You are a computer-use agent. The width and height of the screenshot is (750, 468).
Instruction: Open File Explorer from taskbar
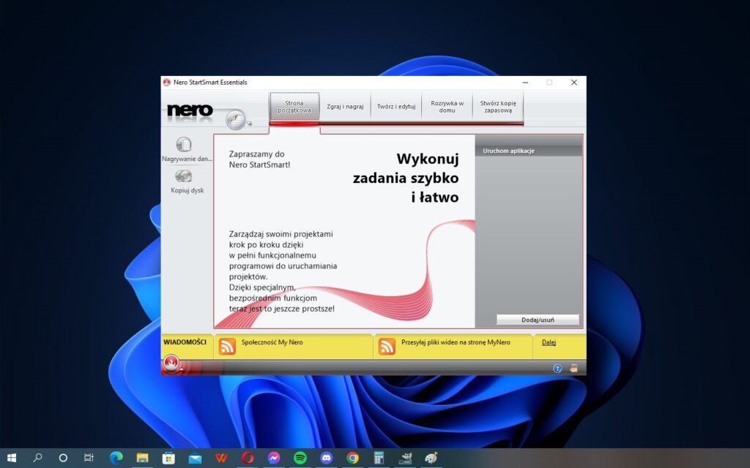tap(142, 458)
